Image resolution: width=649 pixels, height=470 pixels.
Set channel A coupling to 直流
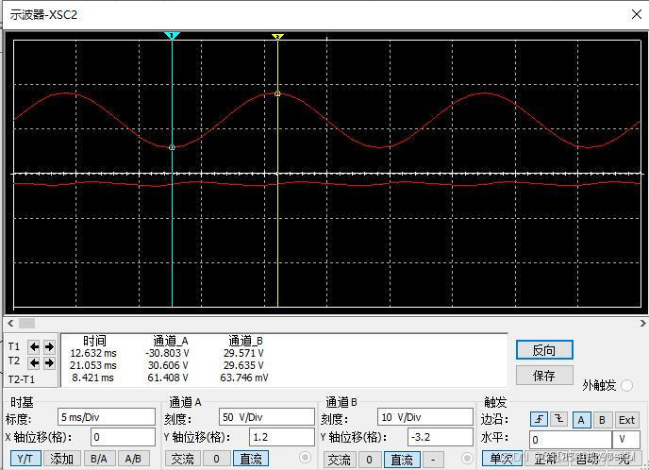point(251,459)
